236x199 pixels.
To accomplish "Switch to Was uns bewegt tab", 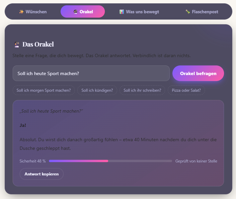I will [x=139, y=12].
